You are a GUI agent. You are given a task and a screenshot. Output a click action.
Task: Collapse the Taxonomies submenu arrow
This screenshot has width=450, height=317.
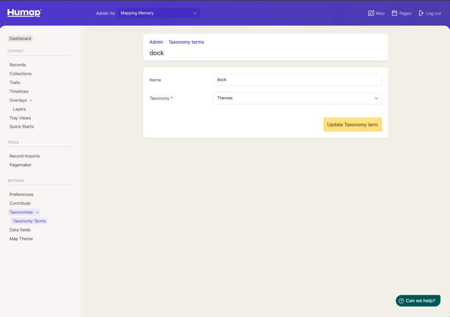(37, 213)
